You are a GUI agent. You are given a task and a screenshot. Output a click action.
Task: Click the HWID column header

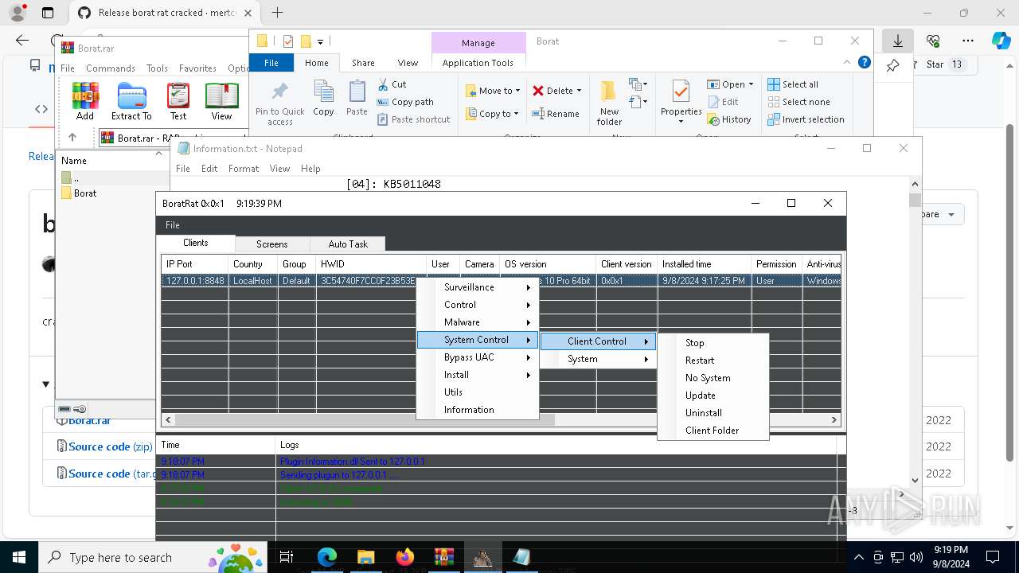pyautogui.click(x=372, y=264)
